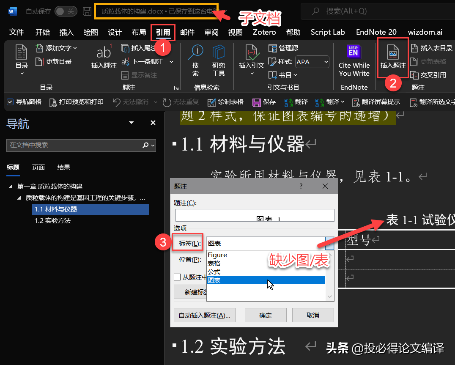
Task: Select Figure in the label dropdown list
Action: pyautogui.click(x=217, y=255)
